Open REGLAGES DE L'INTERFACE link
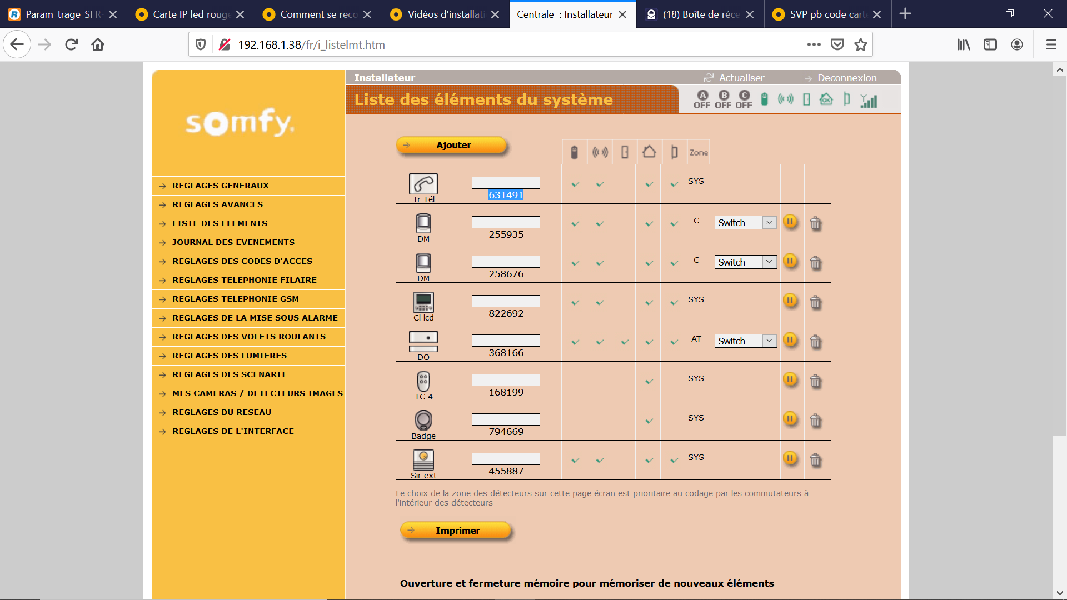Image resolution: width=1067 pixels, height=600 pixels. click(233, 431)
